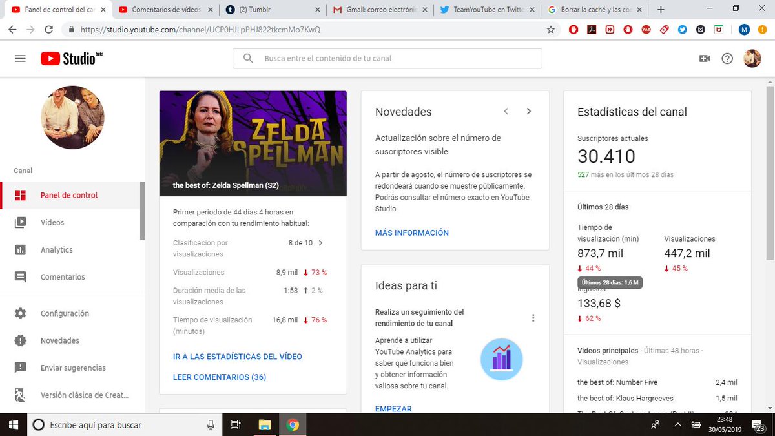
Task: Click the Windows Start button
Action: click(x=13, y=424)
